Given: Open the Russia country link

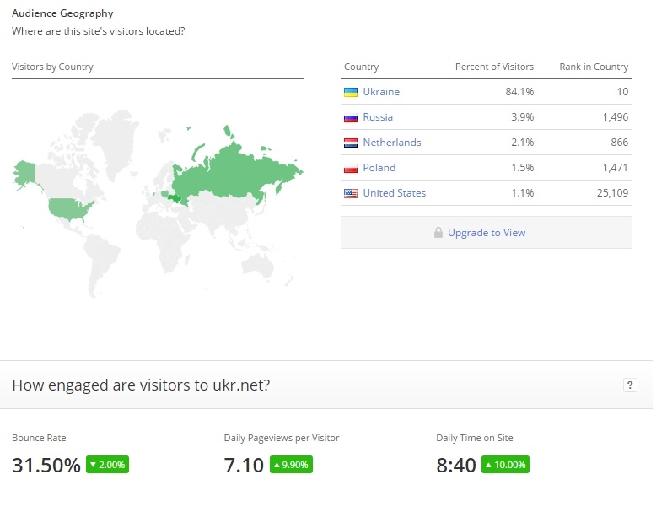Looking at the screenshot, I should [x=378, y=117].
